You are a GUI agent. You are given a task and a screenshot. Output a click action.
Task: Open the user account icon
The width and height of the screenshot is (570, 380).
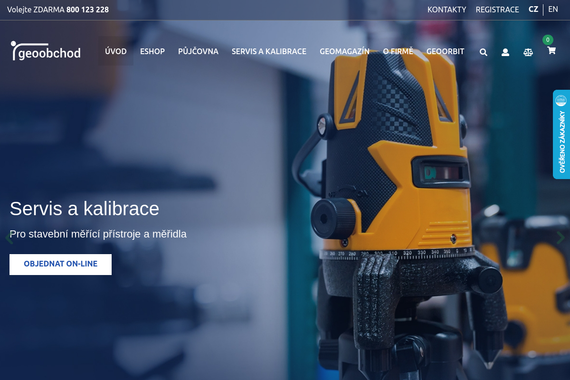(x=505, y=52)
